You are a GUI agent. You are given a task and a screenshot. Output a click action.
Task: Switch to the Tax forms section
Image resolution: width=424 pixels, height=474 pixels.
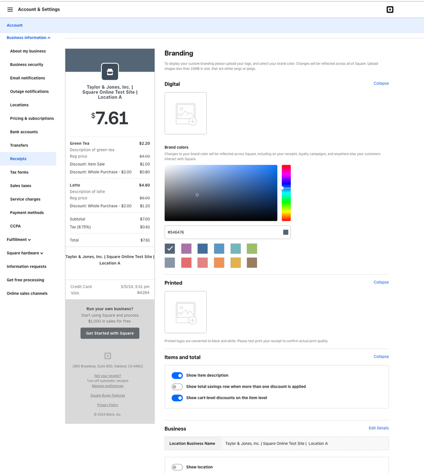[x=19, y=172]
